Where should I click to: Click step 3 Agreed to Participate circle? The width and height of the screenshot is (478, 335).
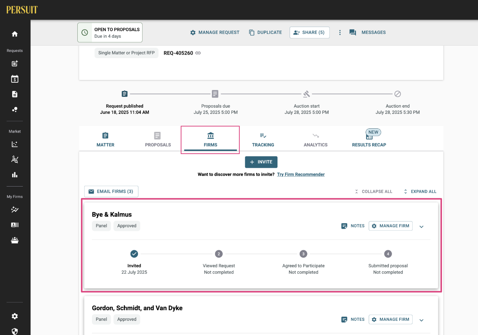304,254
